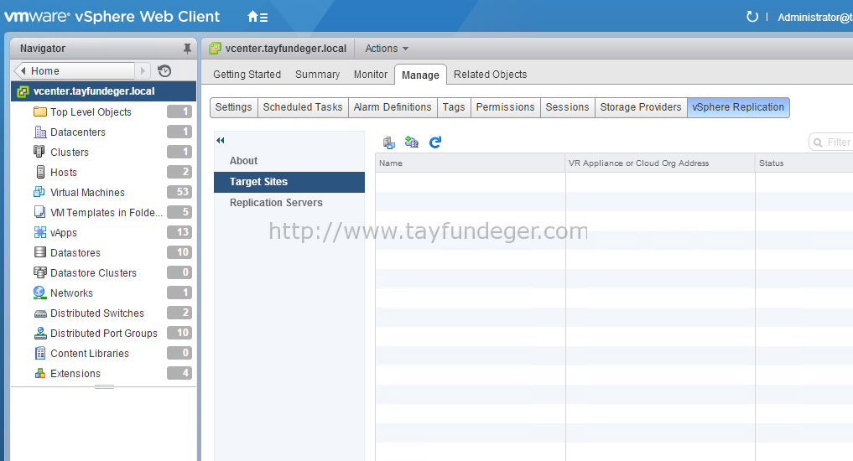Screen dimensions: 853x461
Task: Click the cloud provider connect icon
Action: tap(412, 142)
